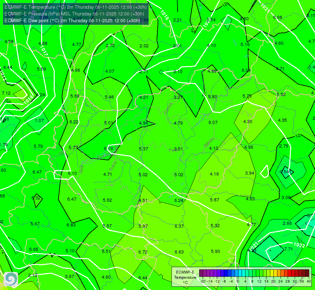Click the 6.83 value on the map

[x=71, y=225]
